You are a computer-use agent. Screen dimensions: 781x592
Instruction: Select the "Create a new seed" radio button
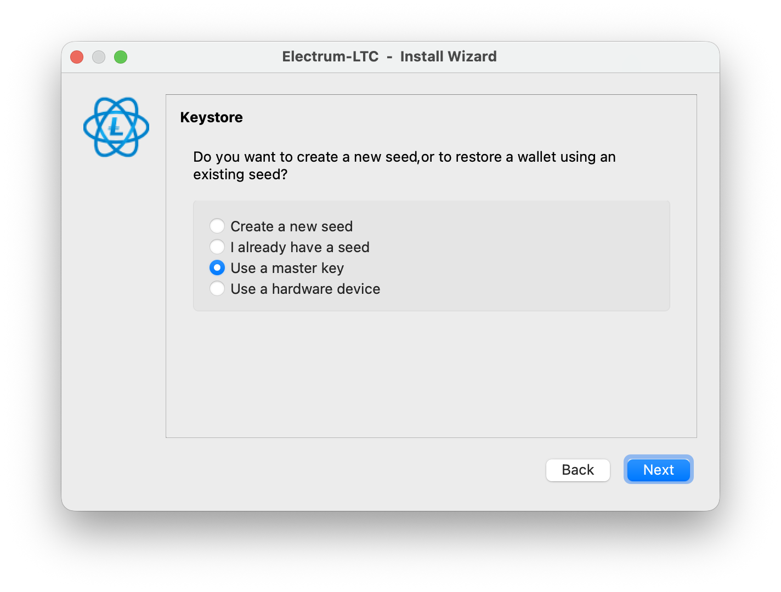pyautogui.click(x=217, y=226)
